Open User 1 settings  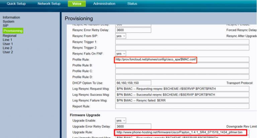8,44
